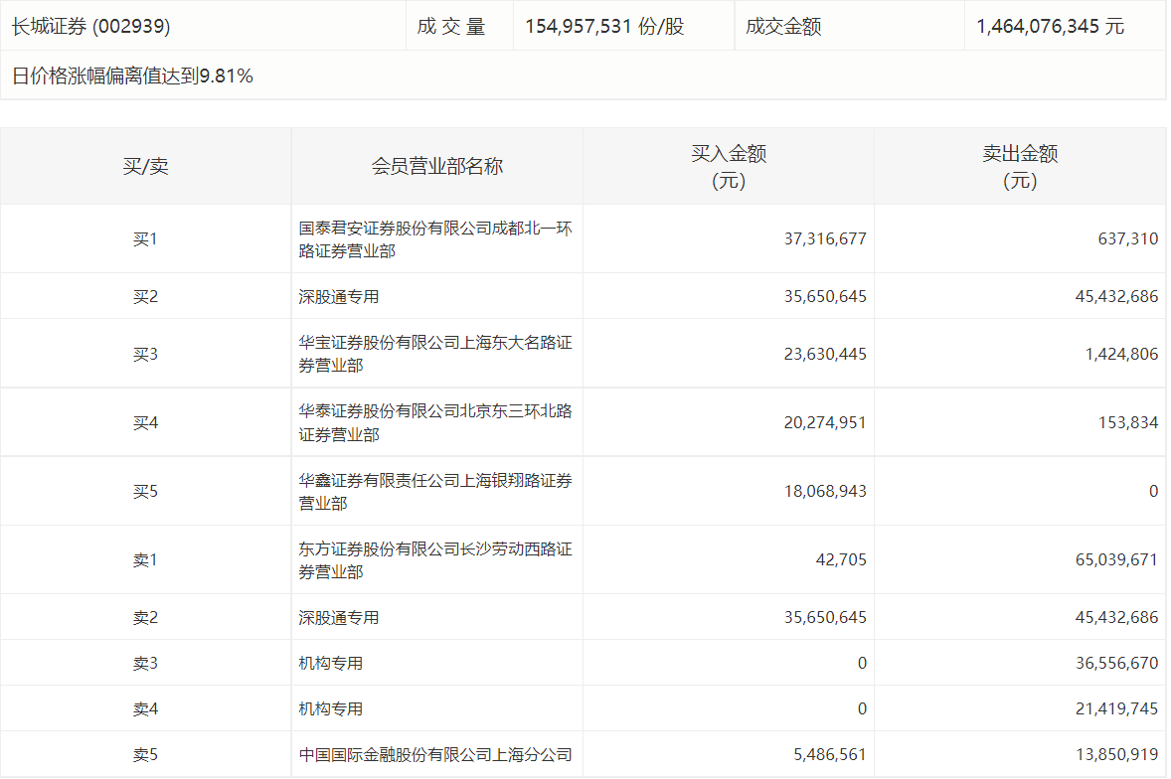Select the 卖4 row label
1171x779 pixels.
point(145,708)
